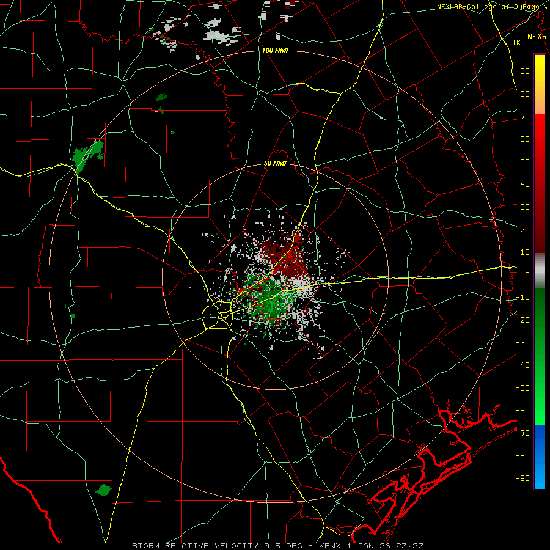Click the -50 value on the velocity scale
Screen dimensions: 550x550
522,388
